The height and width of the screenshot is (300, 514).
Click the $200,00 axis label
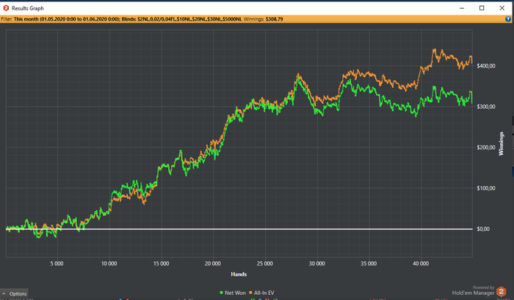coord(486,147)
